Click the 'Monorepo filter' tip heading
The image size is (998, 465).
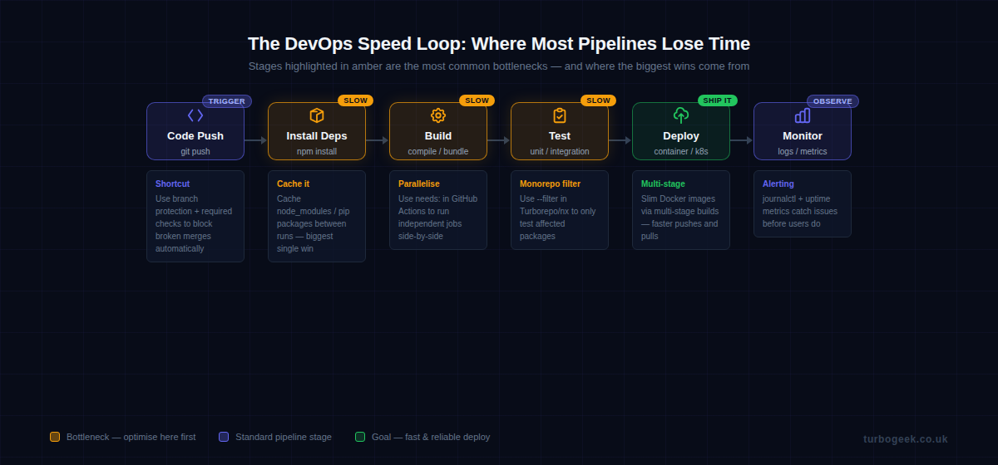550,184
